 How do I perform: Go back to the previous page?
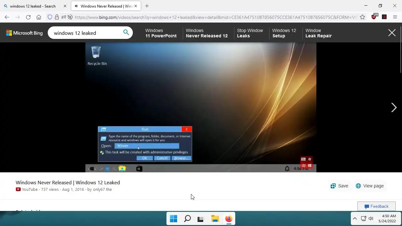(x=7, y=17)
